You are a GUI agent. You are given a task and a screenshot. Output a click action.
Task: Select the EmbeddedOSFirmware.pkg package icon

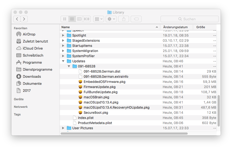tap(80, 82)
